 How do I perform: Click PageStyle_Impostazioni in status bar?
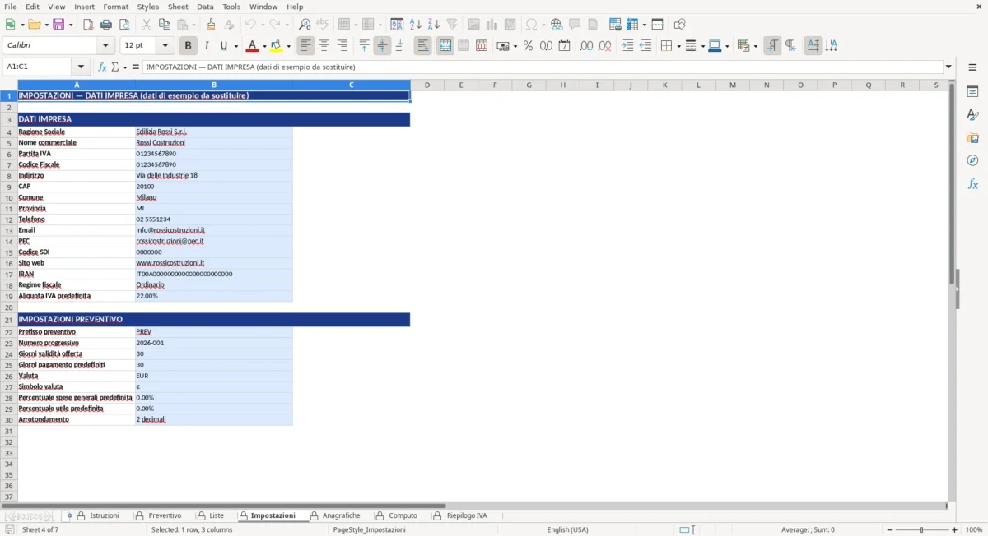tap(370, 530)
